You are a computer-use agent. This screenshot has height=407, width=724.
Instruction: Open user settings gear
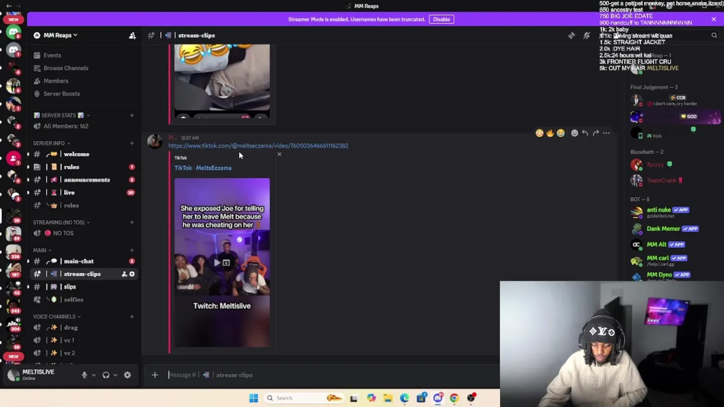pyautogui.click(x=127, y=375)
